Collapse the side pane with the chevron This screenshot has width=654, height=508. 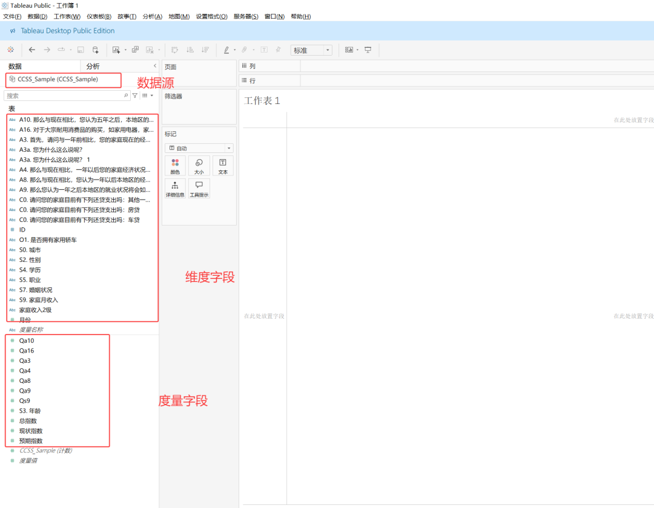click(155, 66)
